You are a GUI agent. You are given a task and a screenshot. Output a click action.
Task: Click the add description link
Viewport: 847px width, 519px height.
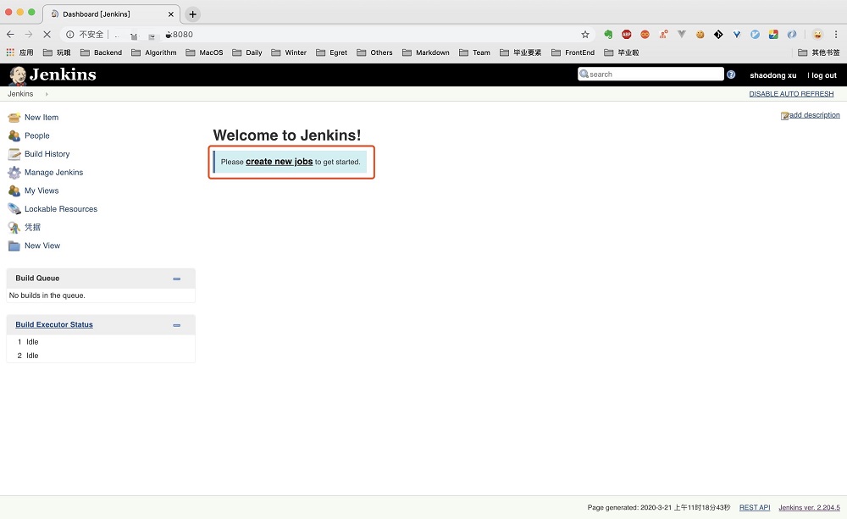pyautogui.click(x=814, y=115)
